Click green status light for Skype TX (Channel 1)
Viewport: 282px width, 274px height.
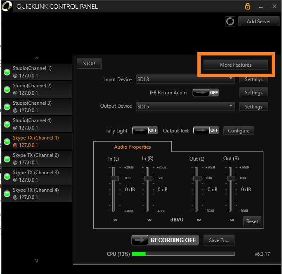[7, 142]
